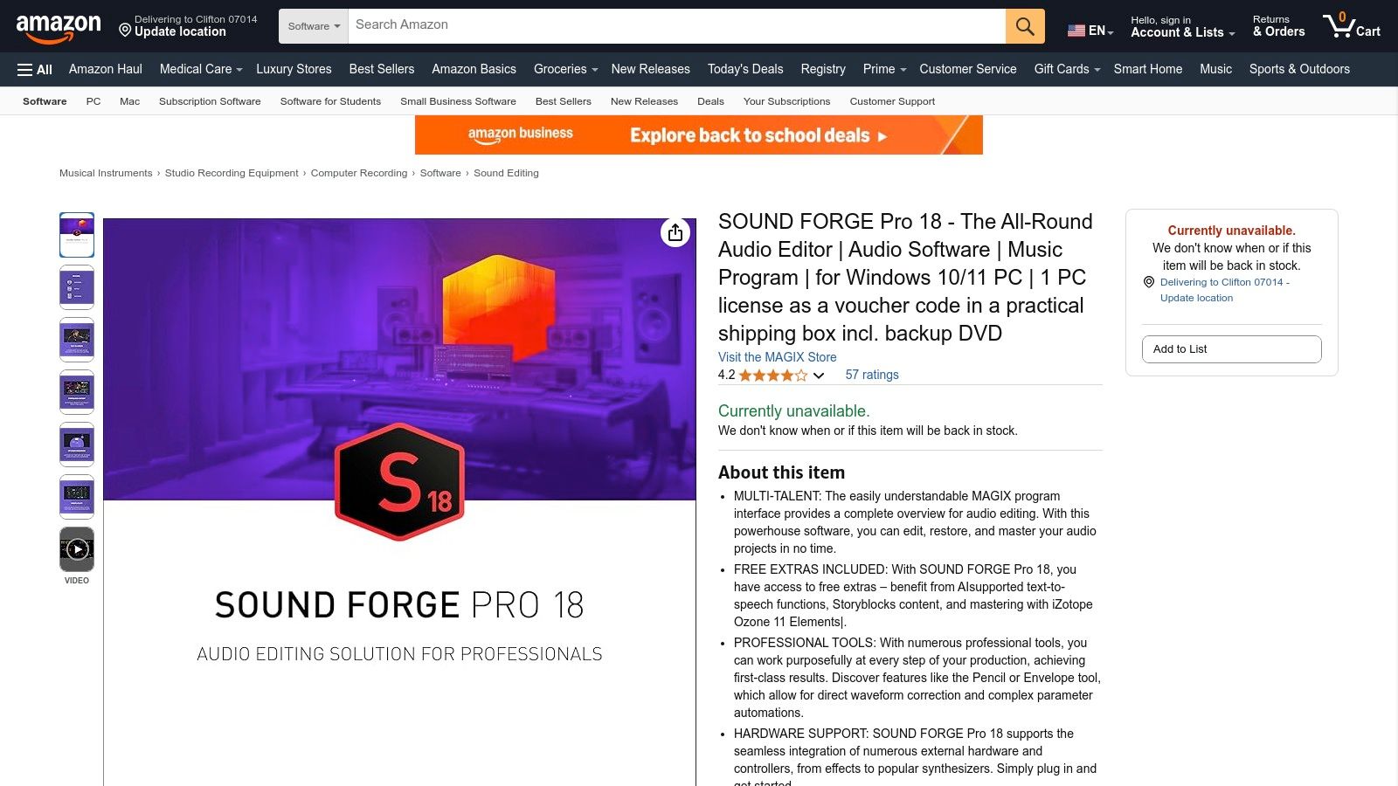
Task: Open Returns & Orders
Action: pyautogui.click(x=1278, y=26)
